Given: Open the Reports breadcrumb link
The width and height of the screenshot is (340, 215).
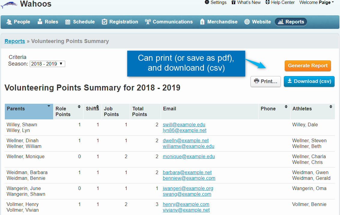Looking at the screenshot, I should (x=15, y=41).
